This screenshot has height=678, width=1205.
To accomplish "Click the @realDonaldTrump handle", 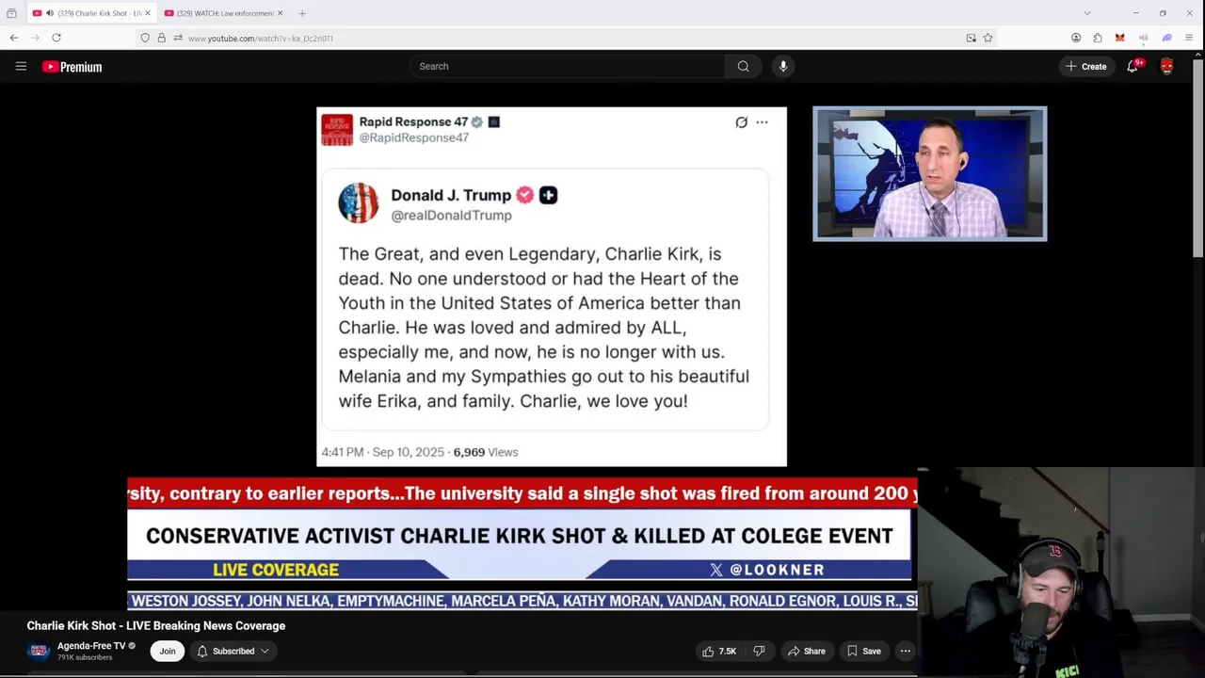I will point(451,215).
